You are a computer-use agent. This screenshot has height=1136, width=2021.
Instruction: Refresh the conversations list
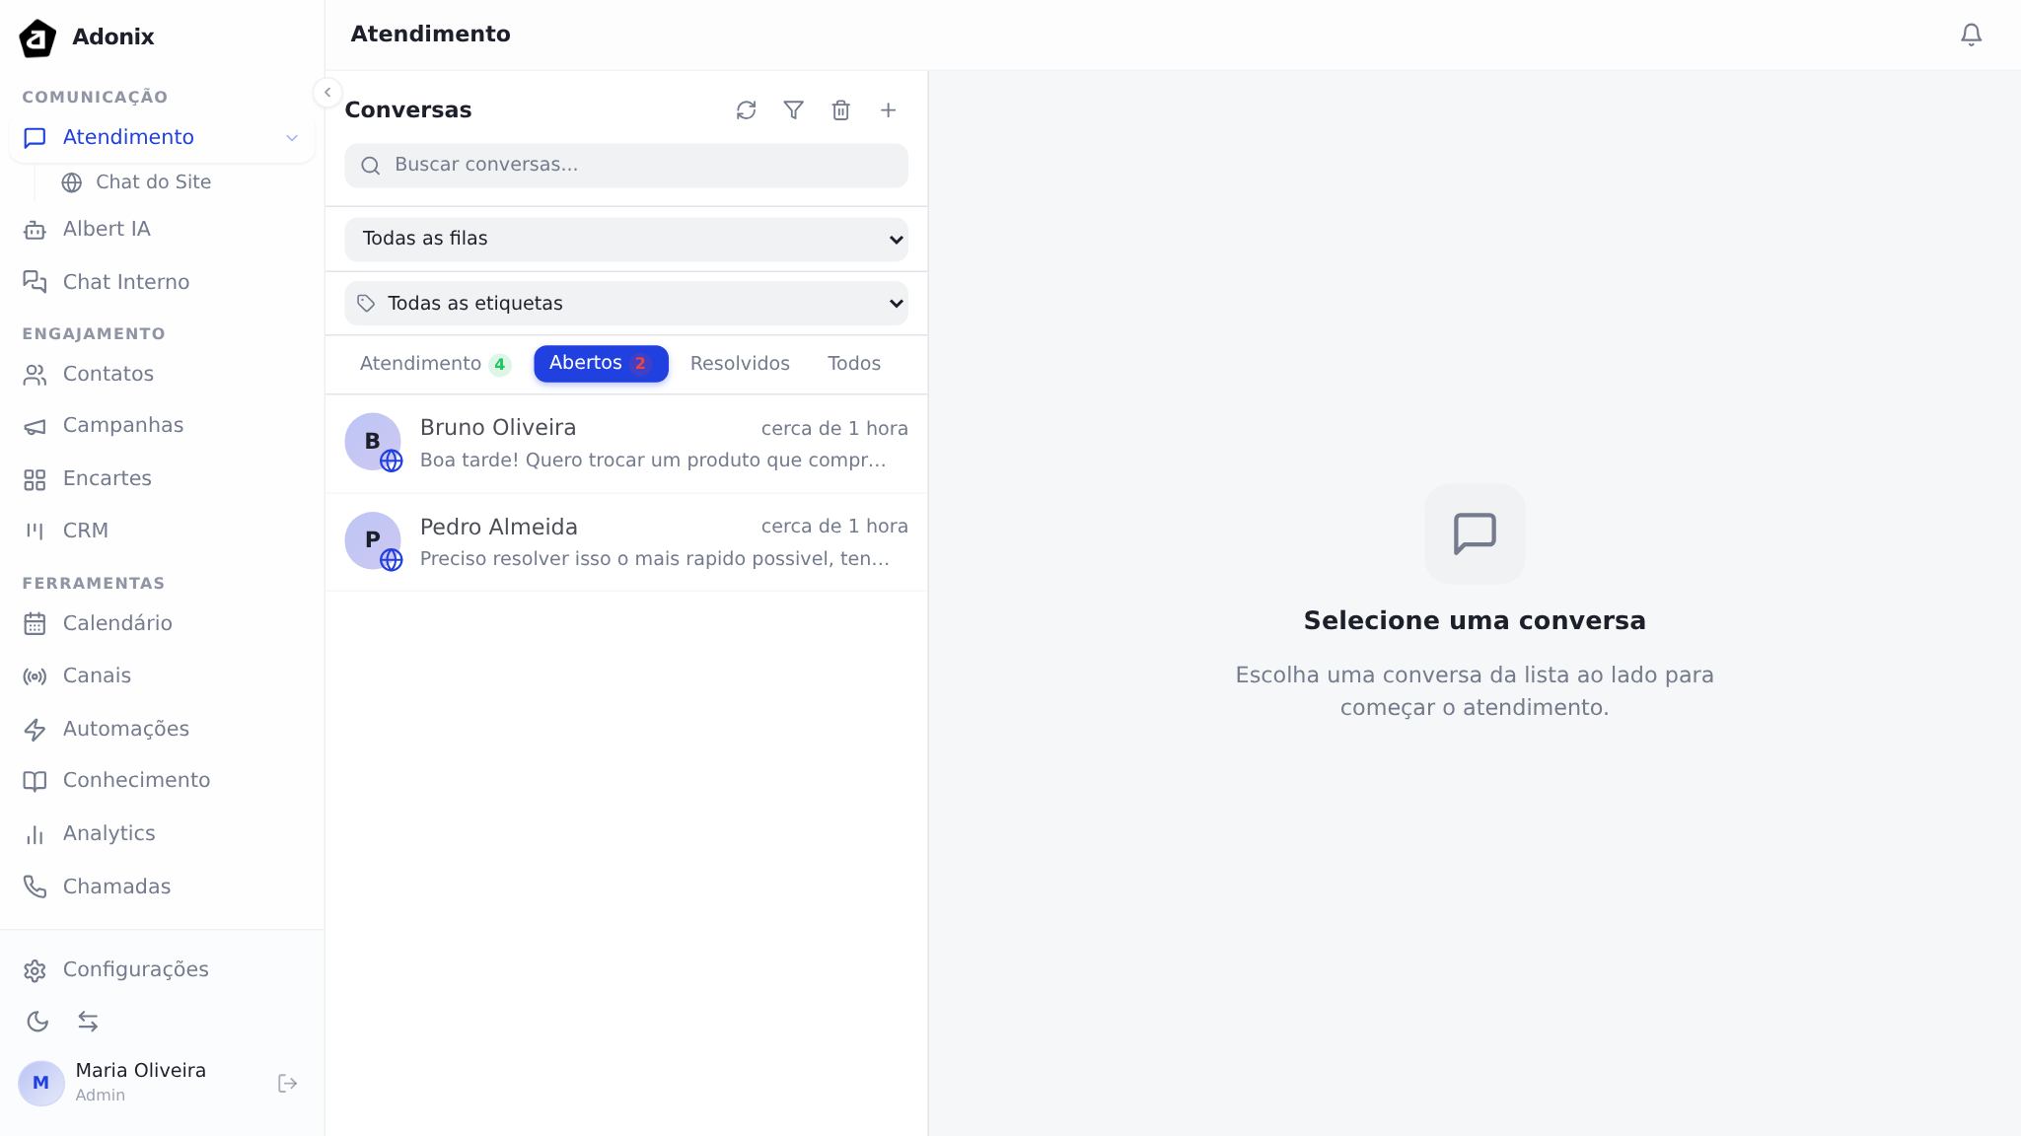(746, 110)
